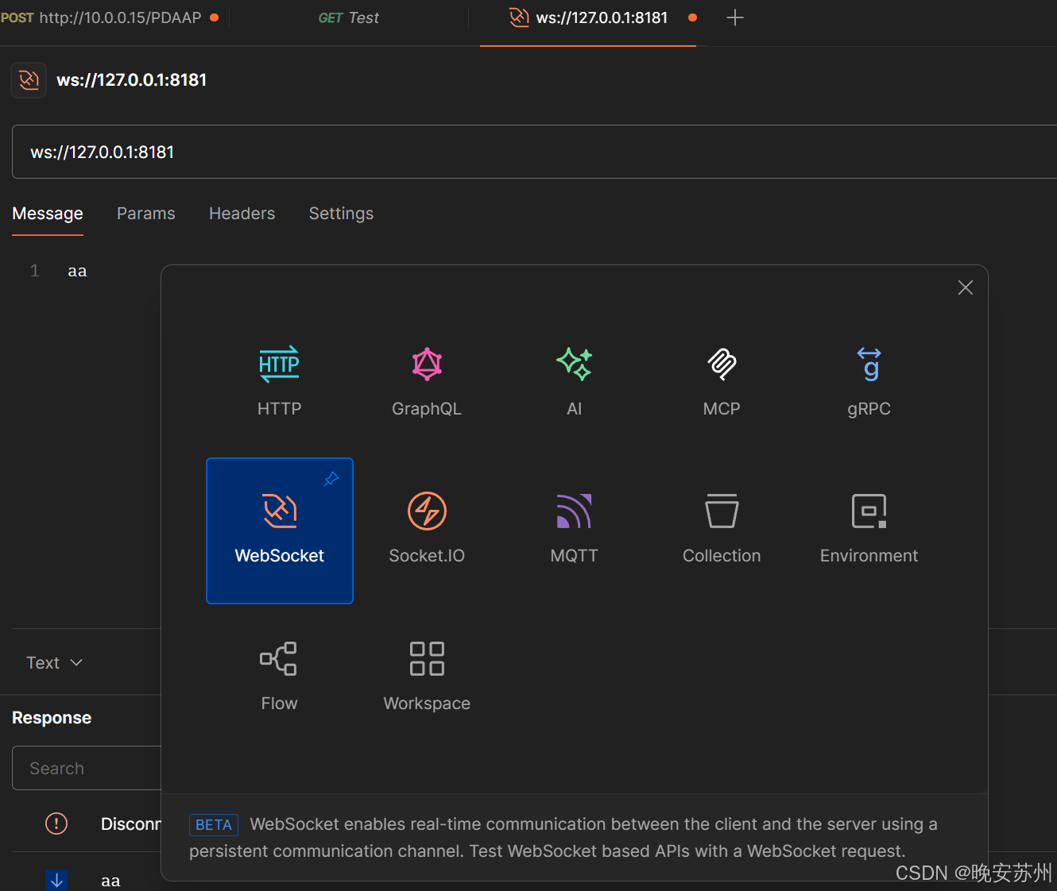The height and width of the screenshot is (891, 1057).
Task: Choose the GraphQL request icon
Action: click(427, 364)
